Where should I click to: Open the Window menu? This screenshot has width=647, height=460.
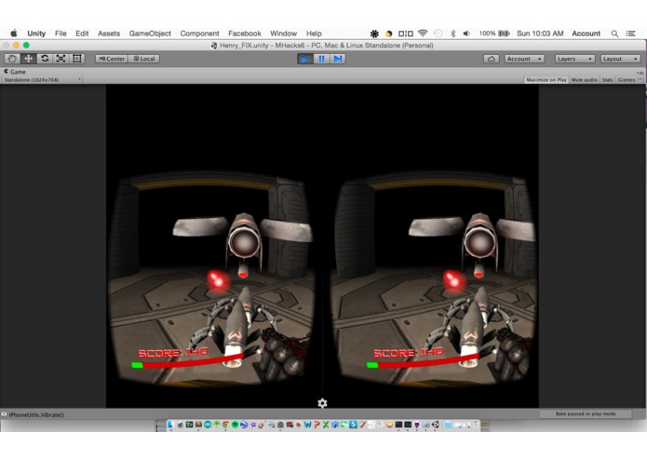click(x=284, y=34)
